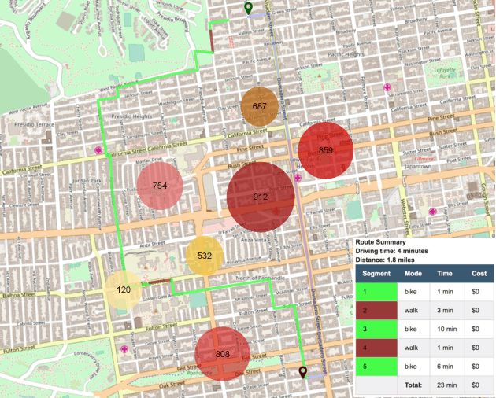Select the yellow 532 circle marker
The width and height of the screenshot is (496, 398).
205,256
